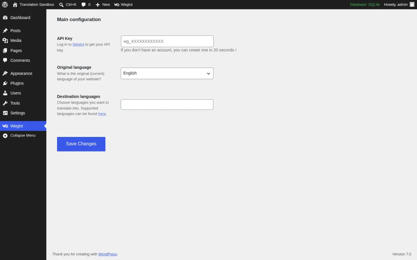Select the Weglot sidebar menu item
The height and width of the screenshot is (260, 417).
point(23,126)
